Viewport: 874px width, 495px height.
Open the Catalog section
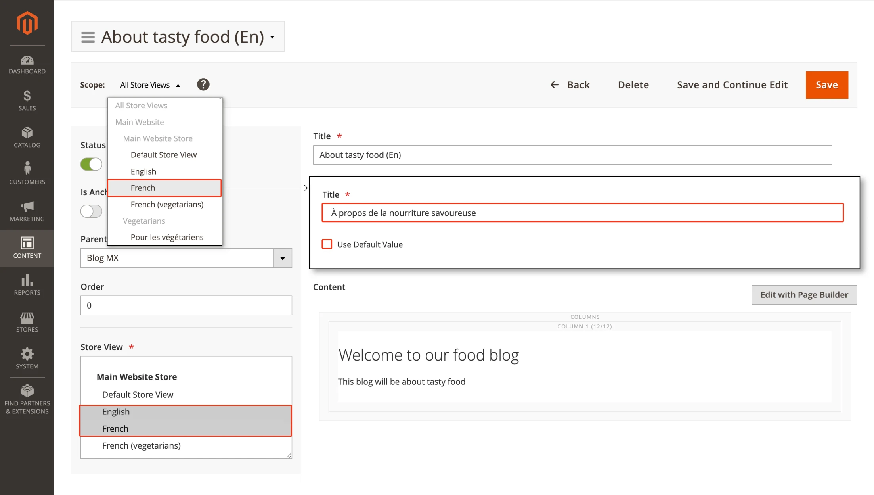click(27, 138)
